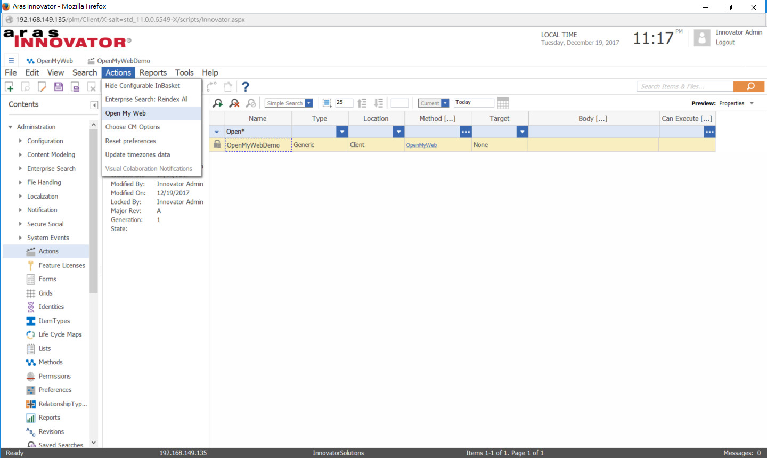Click the Method filter ellipsis button
Viewport: 767px width, 458px height.
point(466,132)
